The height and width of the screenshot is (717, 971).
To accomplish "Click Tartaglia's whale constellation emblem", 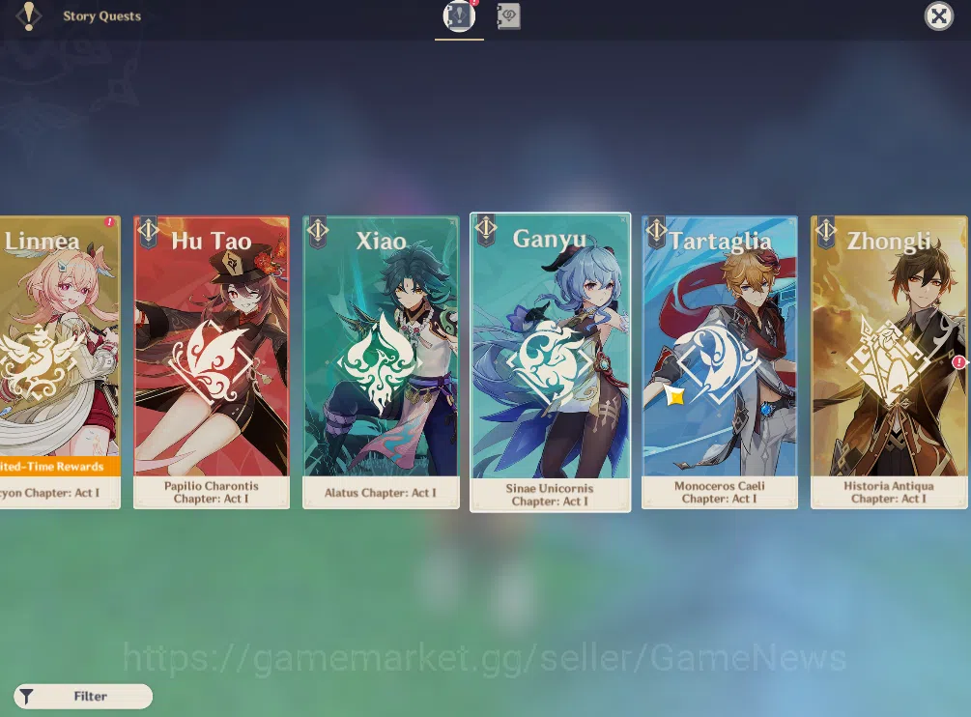I will click(718, 362).
